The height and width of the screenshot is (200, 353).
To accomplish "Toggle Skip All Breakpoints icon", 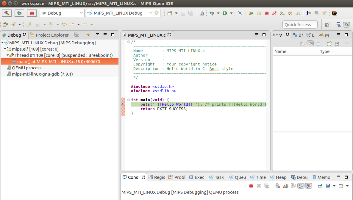I will [x=240, y=13].
